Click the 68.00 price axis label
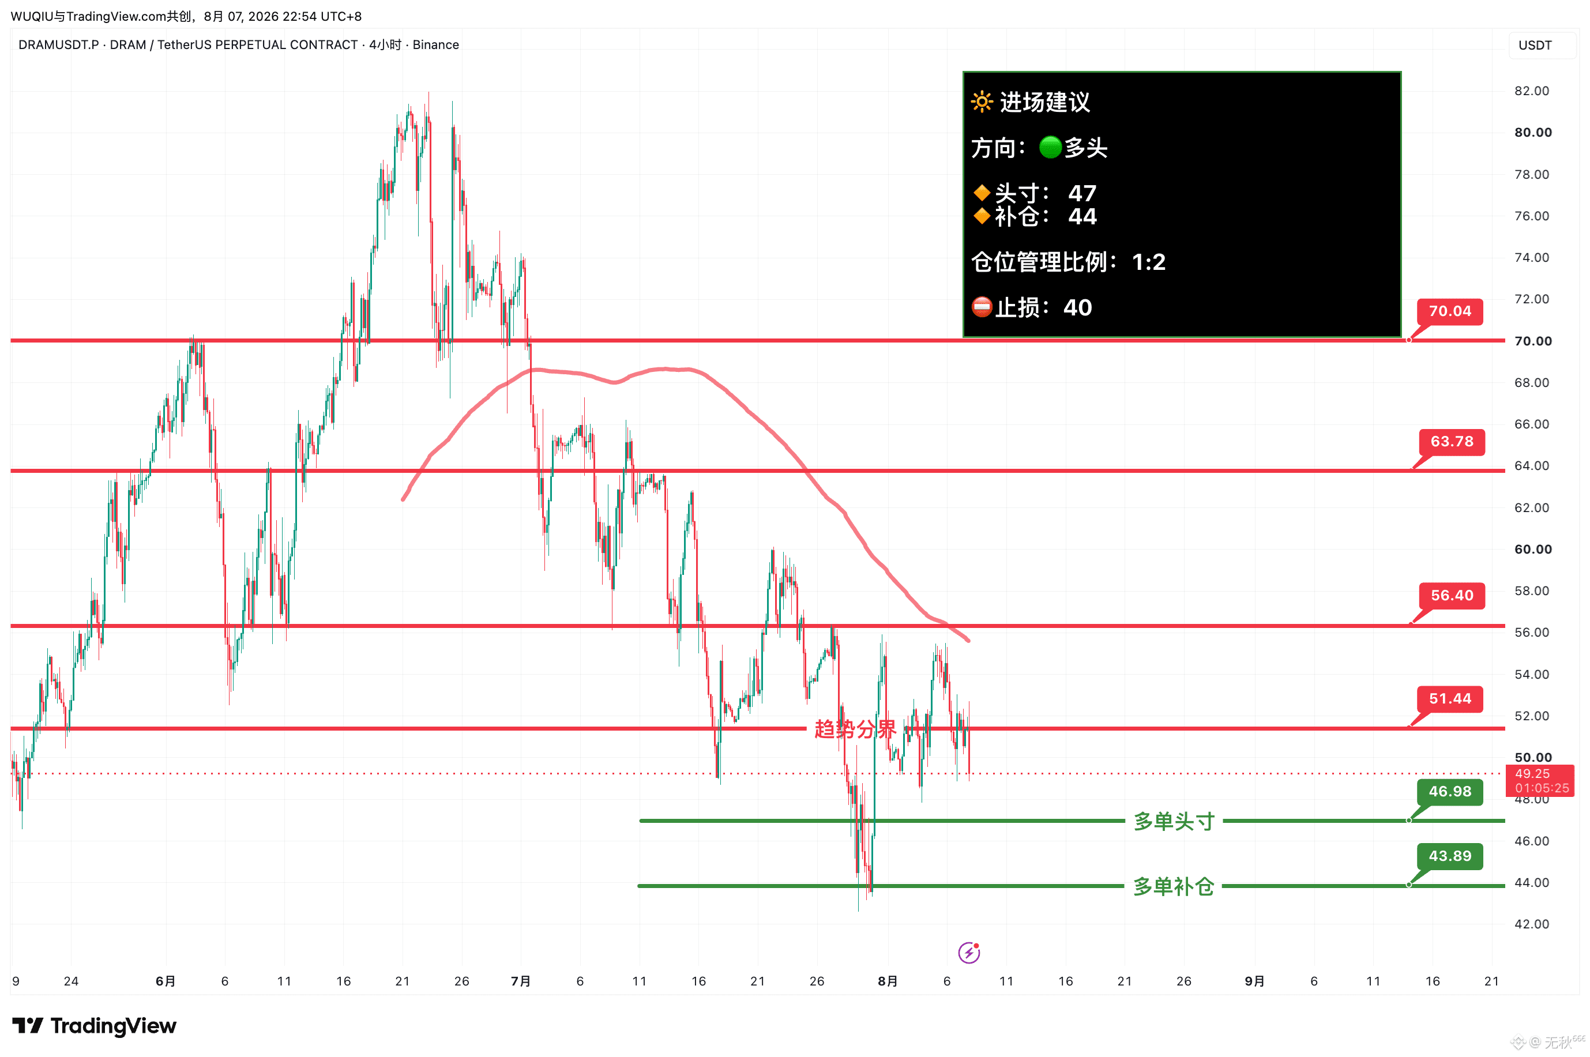 pos(1531,383)
